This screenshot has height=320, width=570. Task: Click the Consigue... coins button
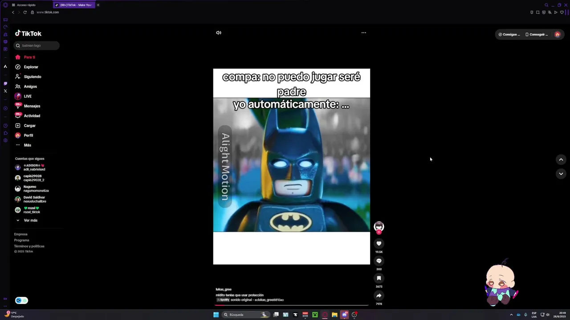coord(509,34)
